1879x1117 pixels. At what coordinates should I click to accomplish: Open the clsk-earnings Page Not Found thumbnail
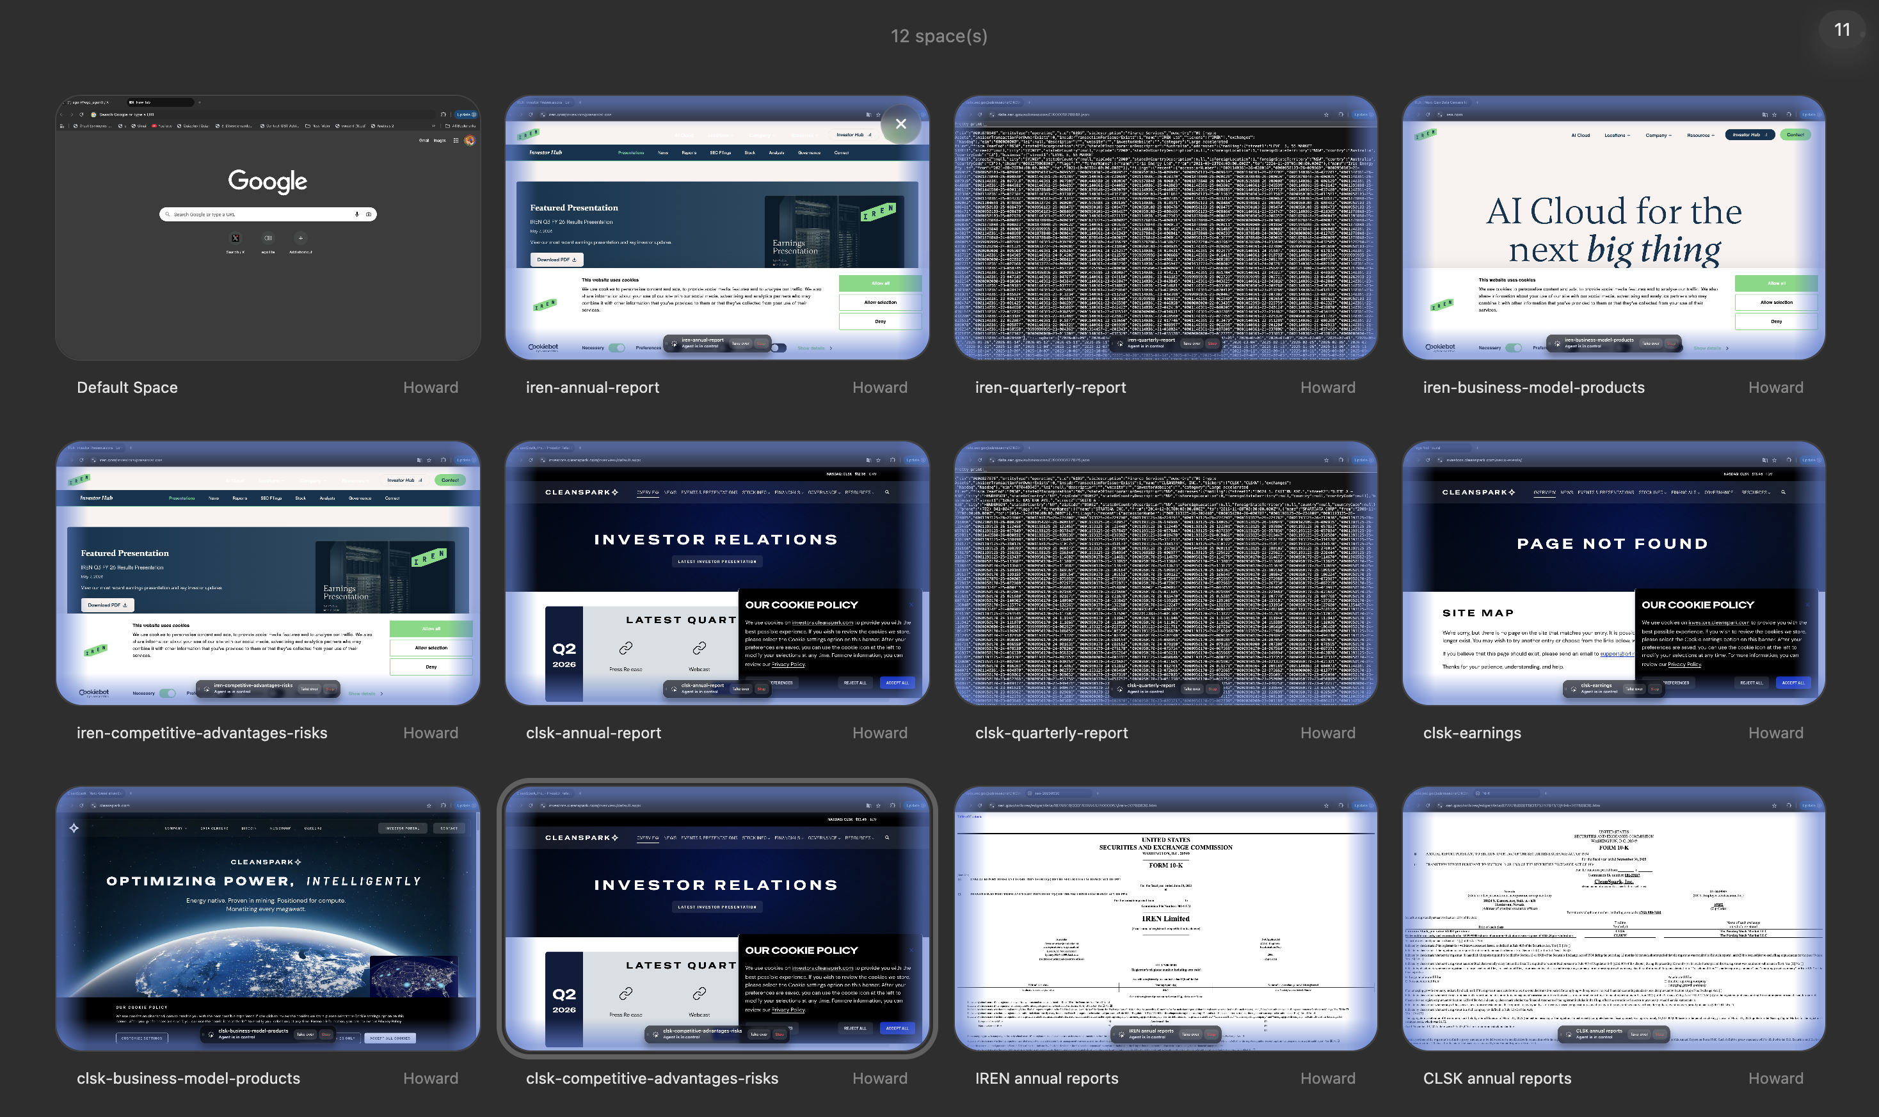[x=1614, y=573]
